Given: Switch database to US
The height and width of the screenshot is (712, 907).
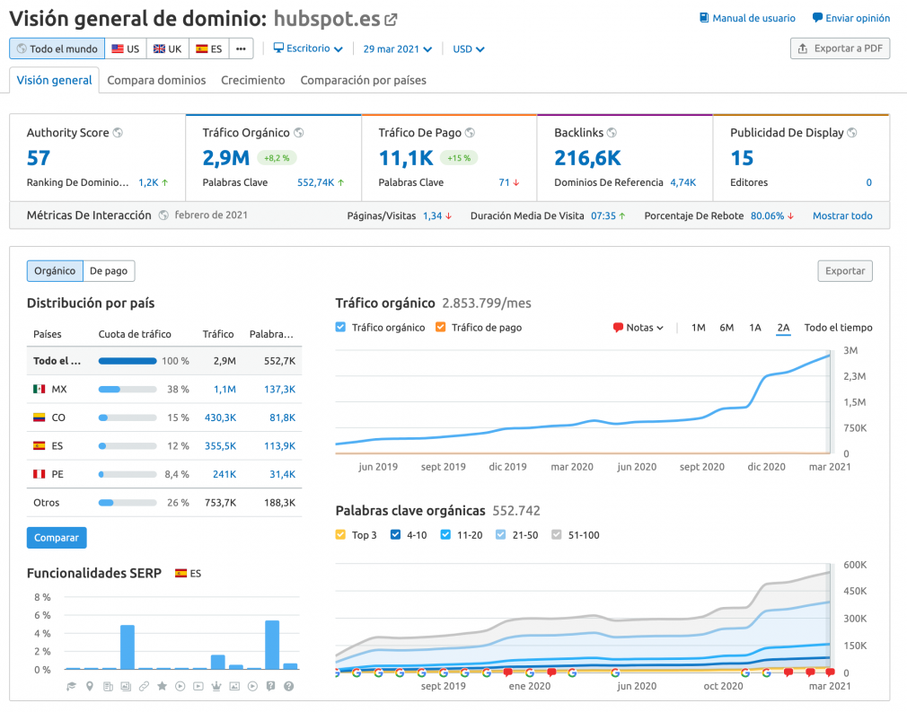Looking at the screenshot, I should [x=126, y=48].
